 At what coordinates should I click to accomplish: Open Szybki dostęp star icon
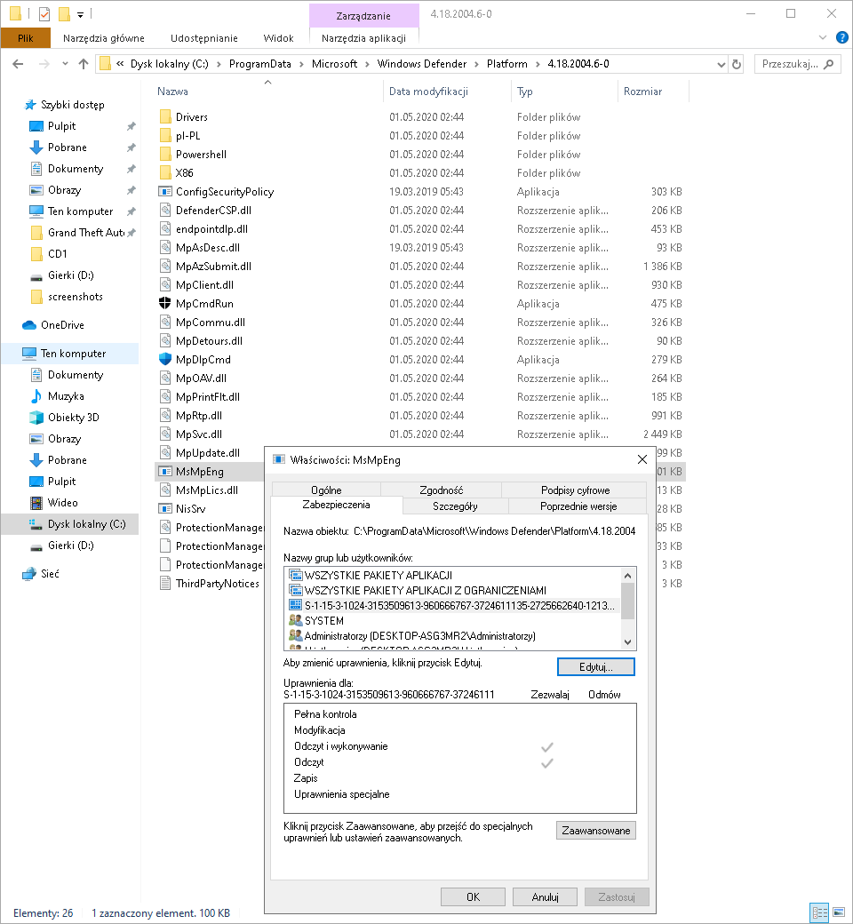coord(30,105)
